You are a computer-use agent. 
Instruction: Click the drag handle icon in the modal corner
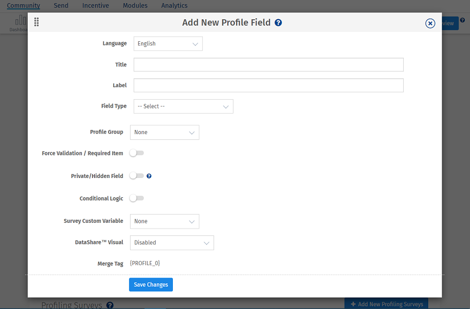(36, 22)
